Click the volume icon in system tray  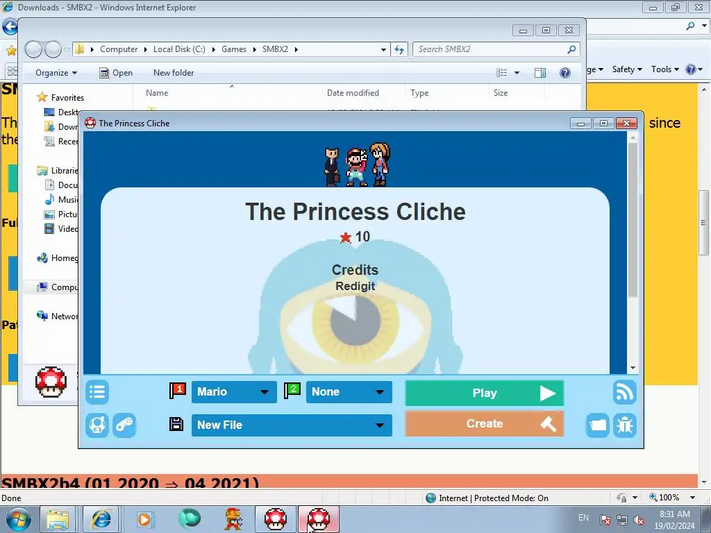click(639, 520)
